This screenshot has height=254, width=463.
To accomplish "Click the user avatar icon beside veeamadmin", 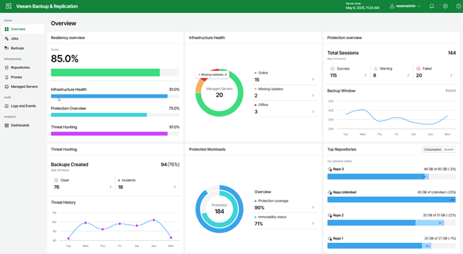I will (x=392, y=6).
